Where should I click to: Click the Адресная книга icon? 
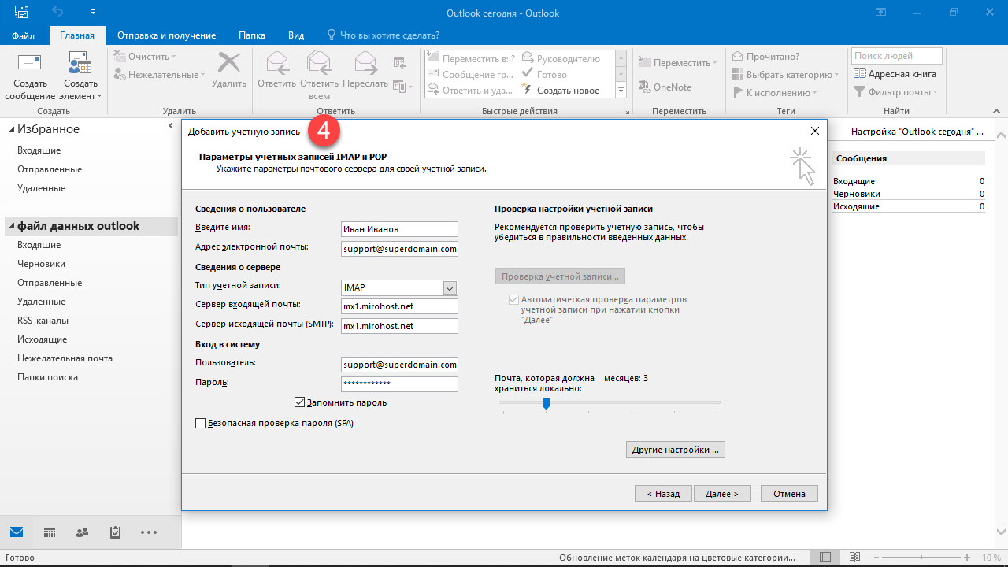tap(860, 74)
